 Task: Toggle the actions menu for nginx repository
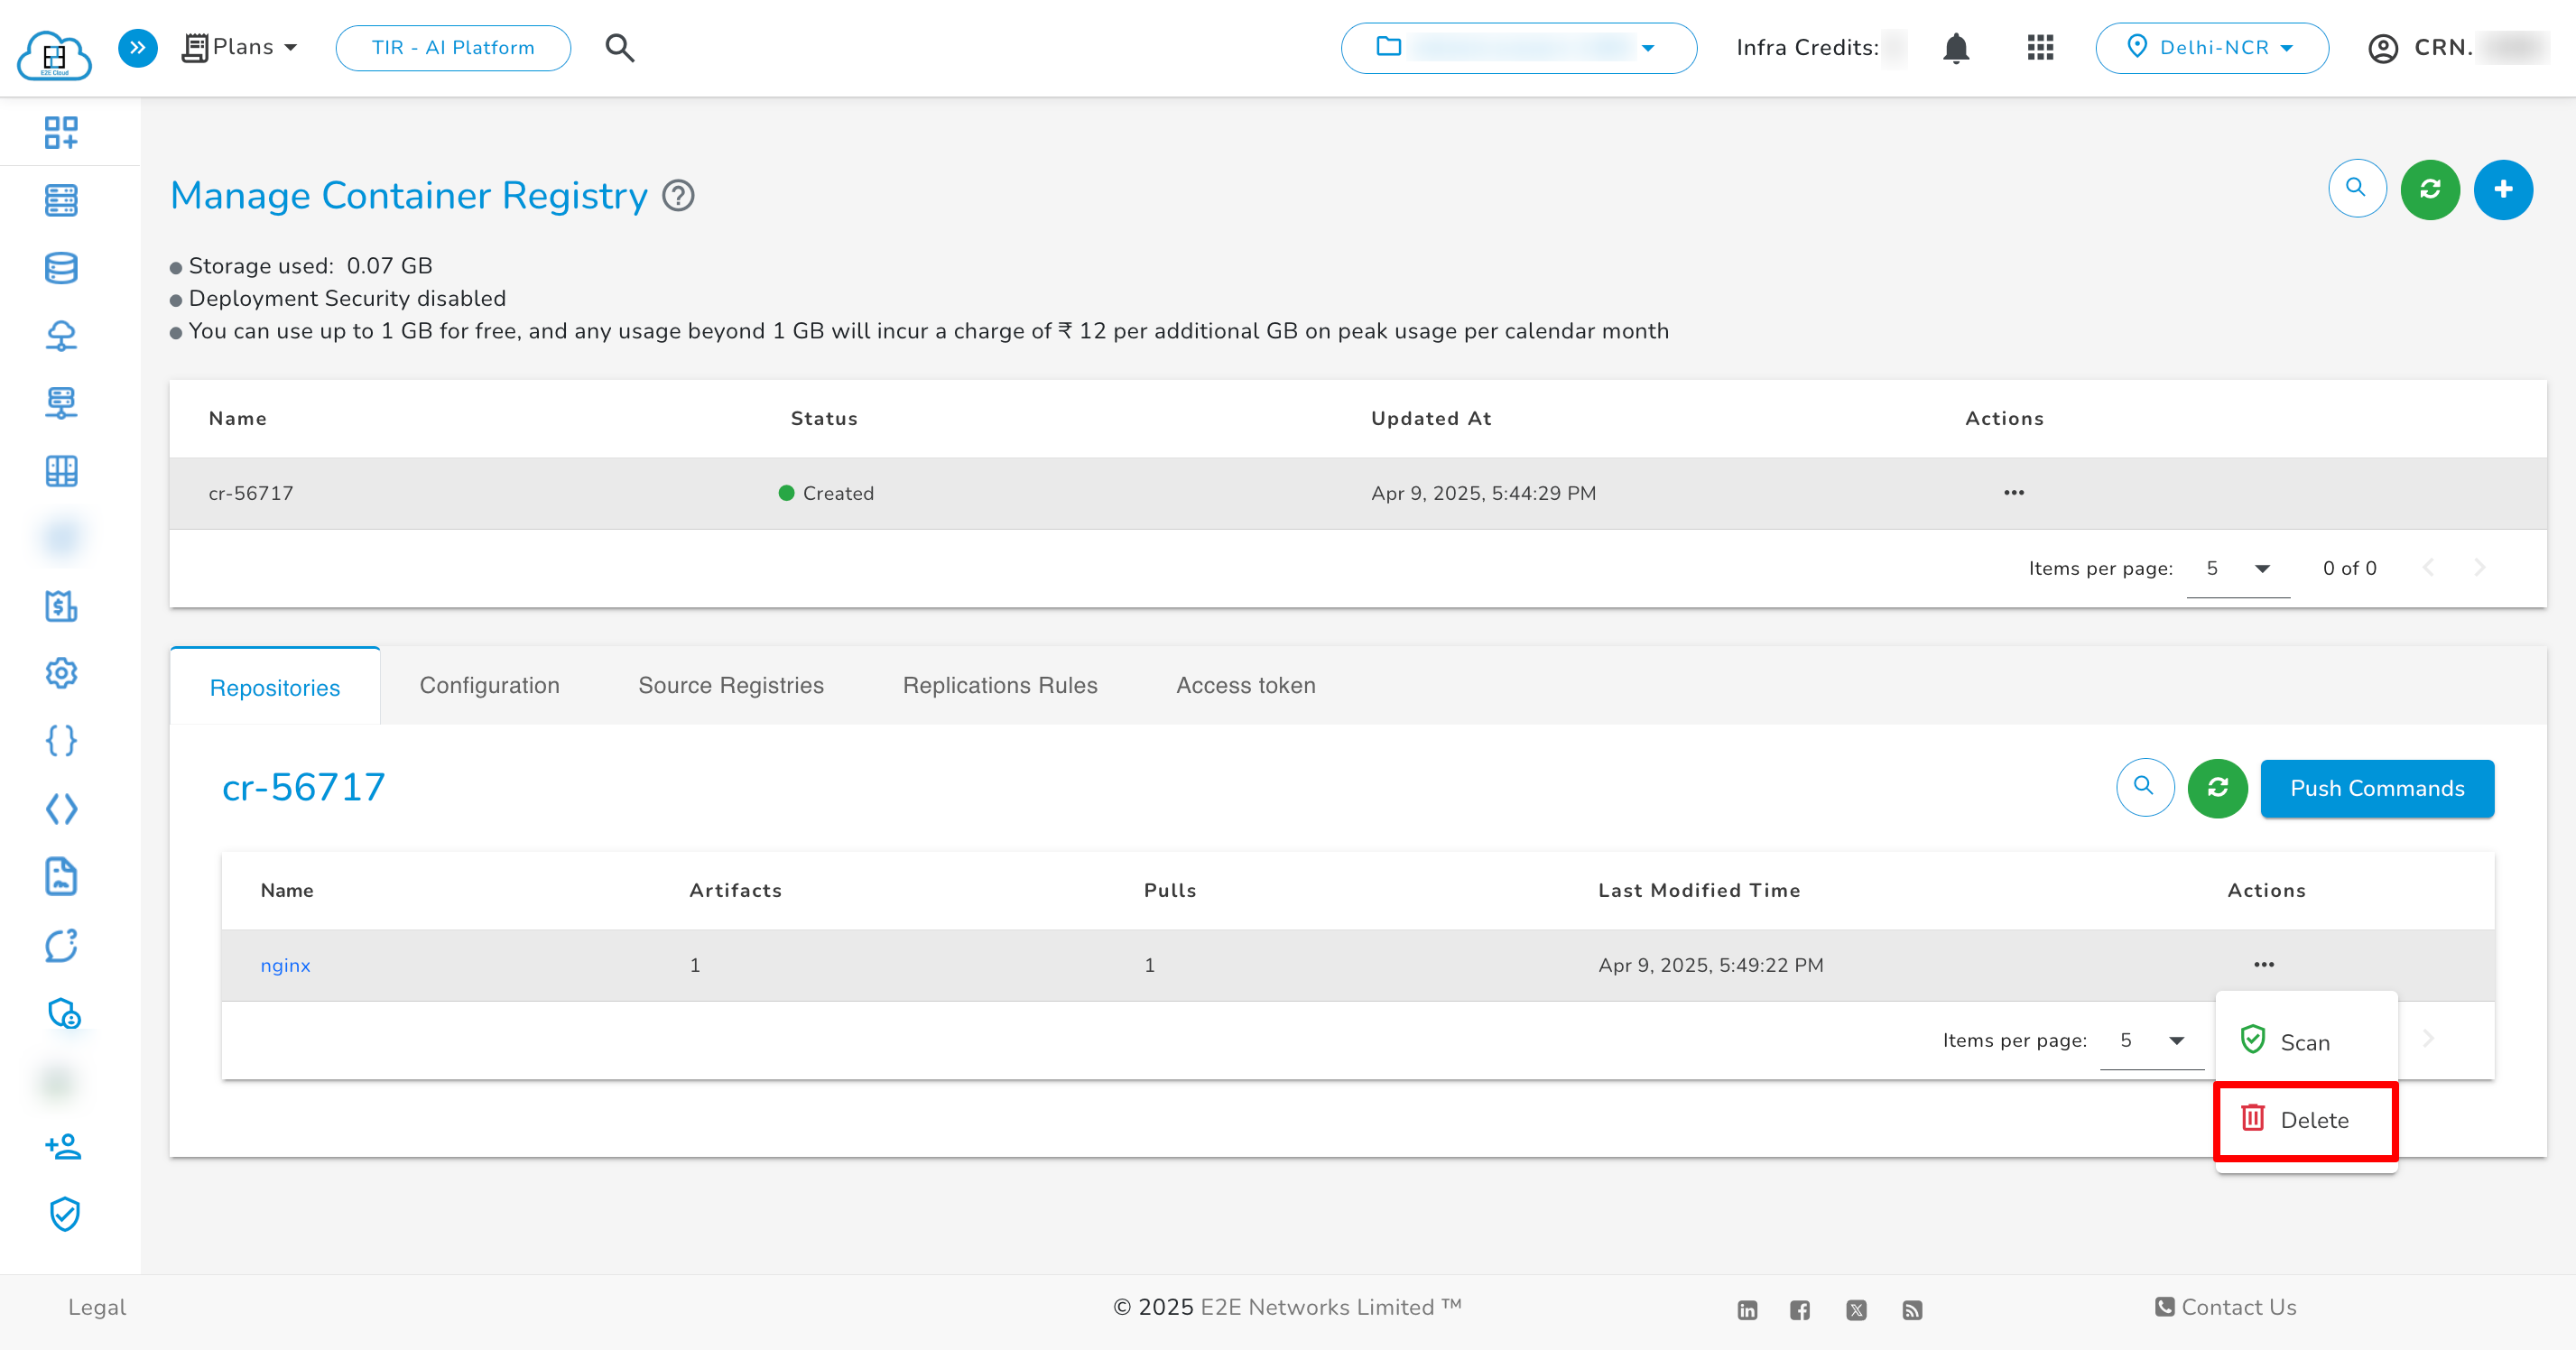2265,964
